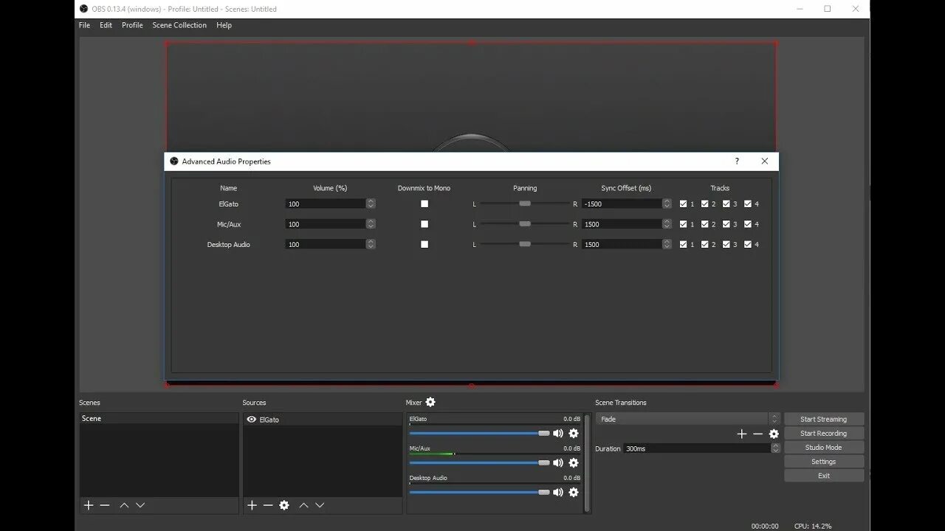Click the OBS logo in title bar

pyautogui.click(x=84, y=9)
